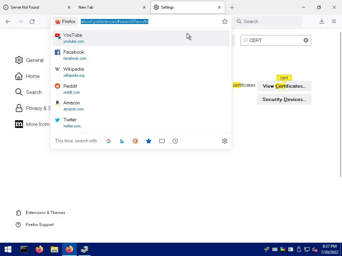This screenshot has width=342, height=256.
Task: Search this time with DuckDuckGo icon
Action: pyautogui.click(x=135, y=141)
